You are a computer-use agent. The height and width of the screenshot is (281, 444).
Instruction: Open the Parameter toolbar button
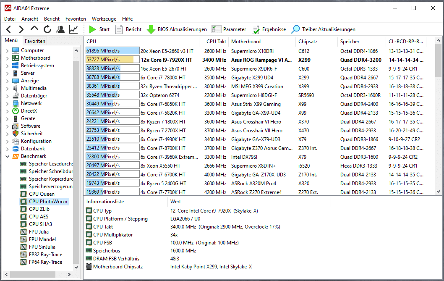[229, 29]
